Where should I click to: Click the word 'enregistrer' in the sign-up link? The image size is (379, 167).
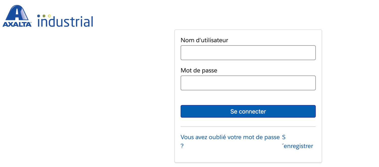coord(299,146)
